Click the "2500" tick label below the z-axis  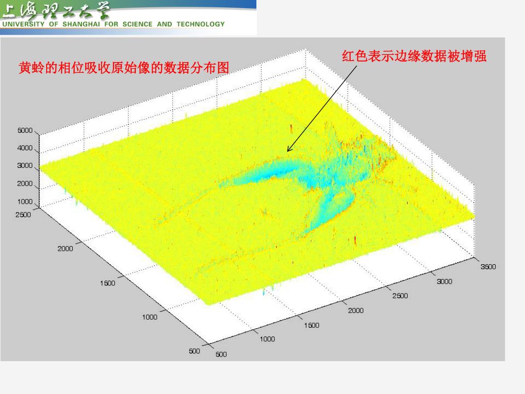(x=23, y=215)
